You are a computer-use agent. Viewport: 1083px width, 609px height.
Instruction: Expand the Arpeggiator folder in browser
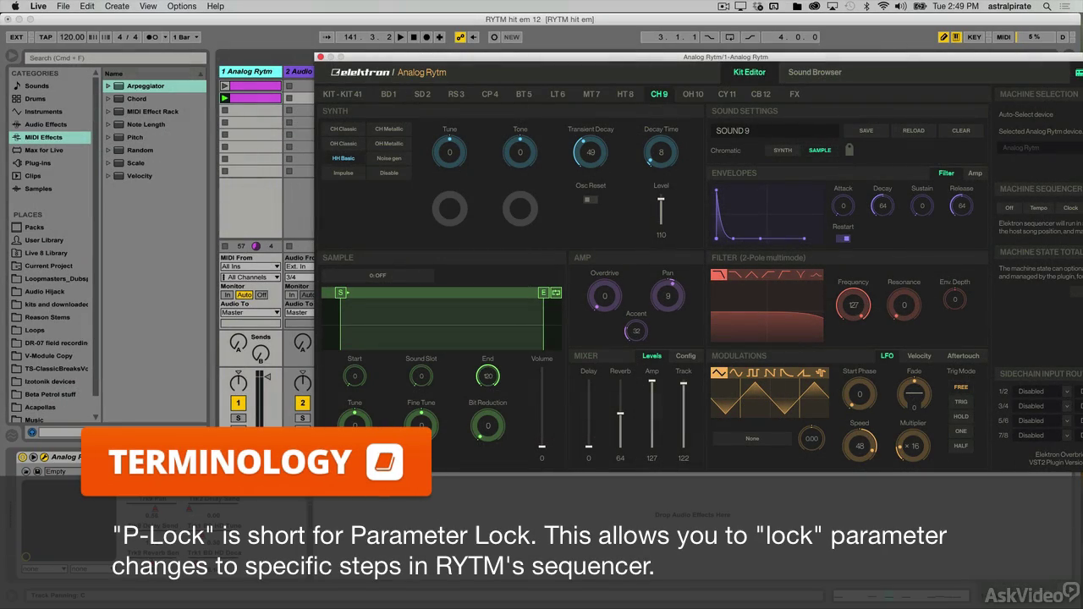(108, 86)
